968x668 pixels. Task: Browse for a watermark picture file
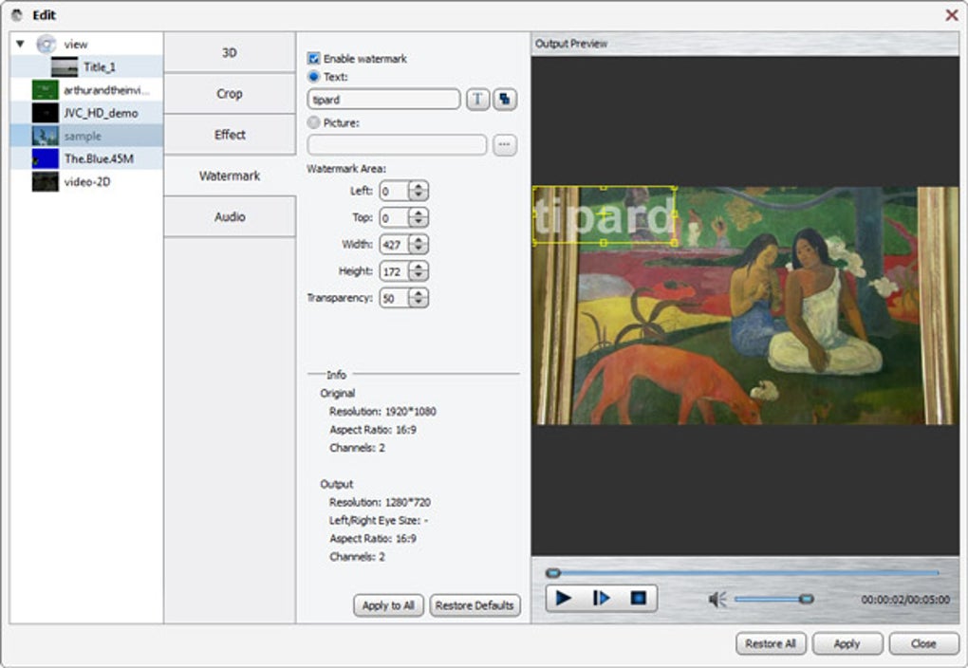pos(504,144)
